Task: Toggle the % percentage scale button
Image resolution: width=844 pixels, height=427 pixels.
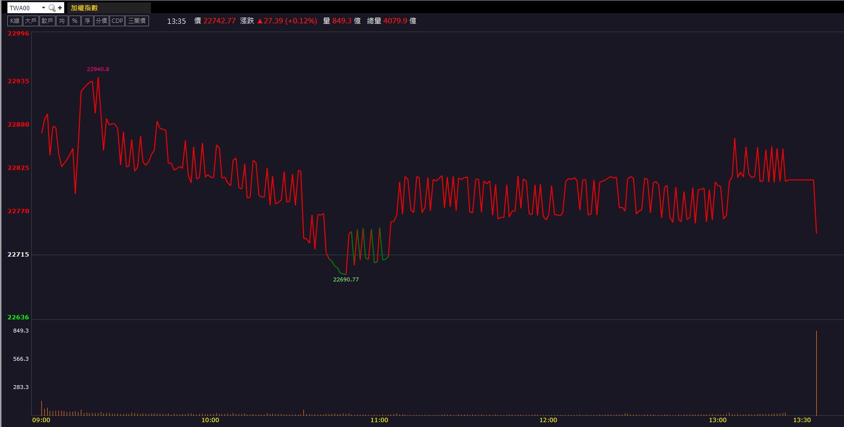Action: 75,21
